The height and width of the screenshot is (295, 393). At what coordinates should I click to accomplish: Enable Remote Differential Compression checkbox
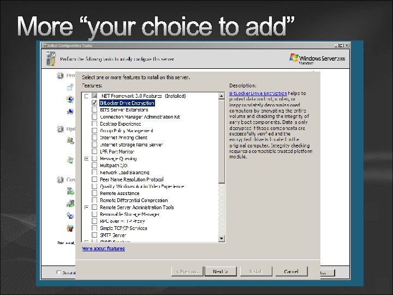pyautogui.click(x=94, y=200)
